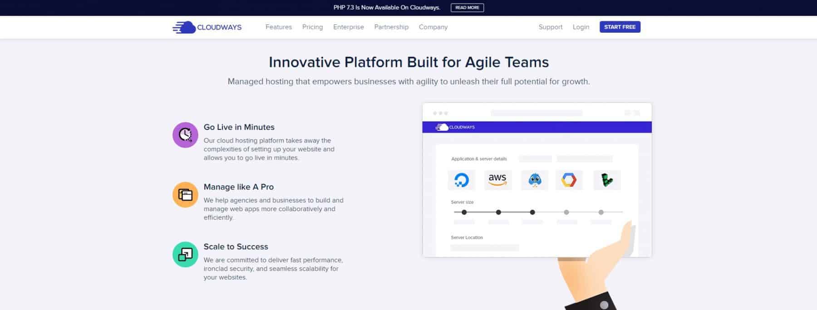The width and height of the screenshot is (817, 310).
Task: Click the START FREE button
Action: [620, 27]
